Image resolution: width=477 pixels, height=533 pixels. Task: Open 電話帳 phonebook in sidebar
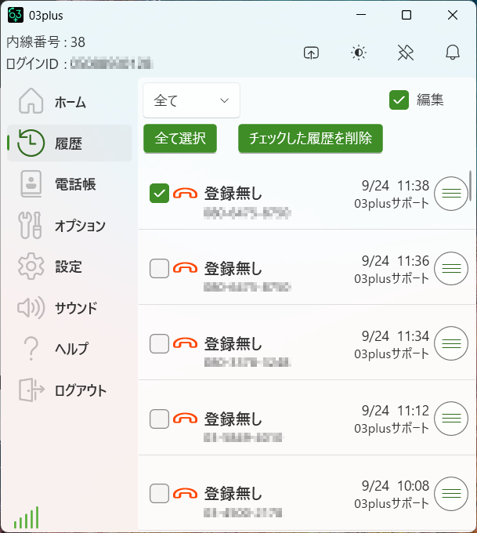[69, 184]
